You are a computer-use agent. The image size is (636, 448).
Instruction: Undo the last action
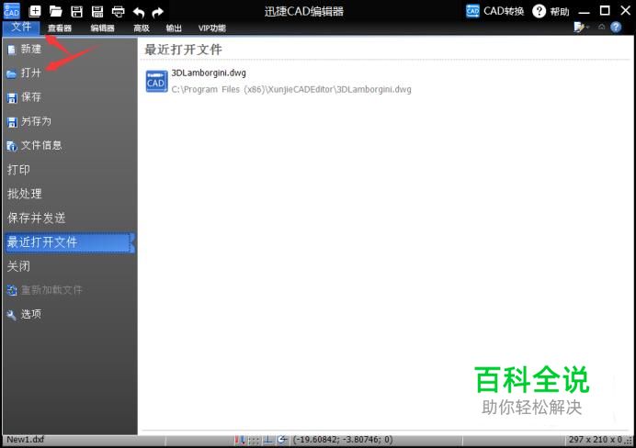tap(139, 12)
